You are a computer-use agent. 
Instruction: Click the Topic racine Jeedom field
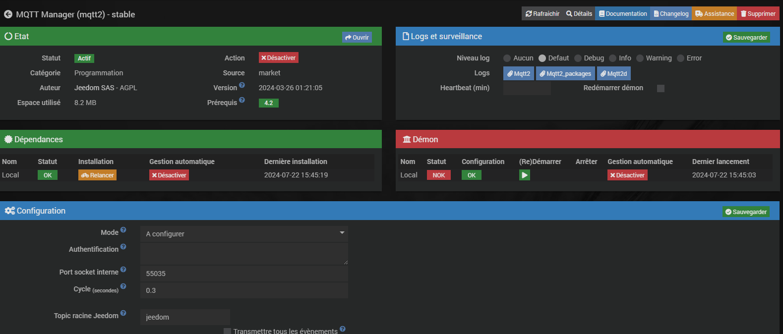tap(185, 317)
